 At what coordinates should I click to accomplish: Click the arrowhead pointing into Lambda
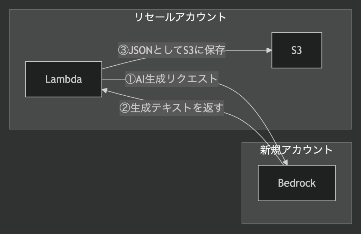pyautogui.click(x=105, y=91)
